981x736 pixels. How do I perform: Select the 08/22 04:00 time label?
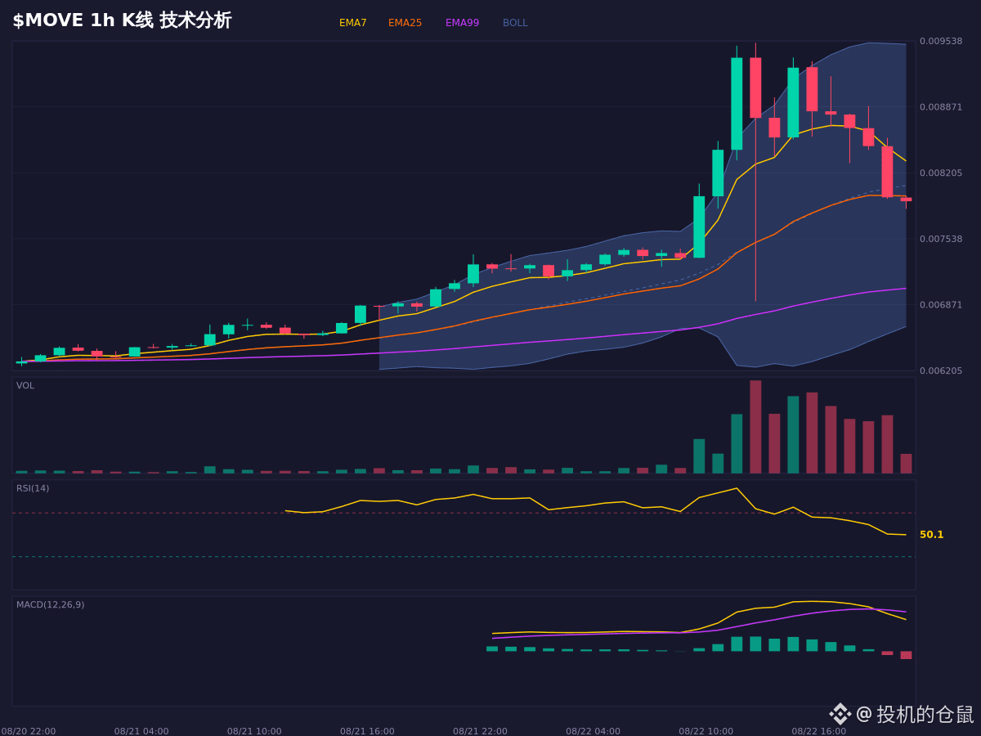click(x=593, y=731)
